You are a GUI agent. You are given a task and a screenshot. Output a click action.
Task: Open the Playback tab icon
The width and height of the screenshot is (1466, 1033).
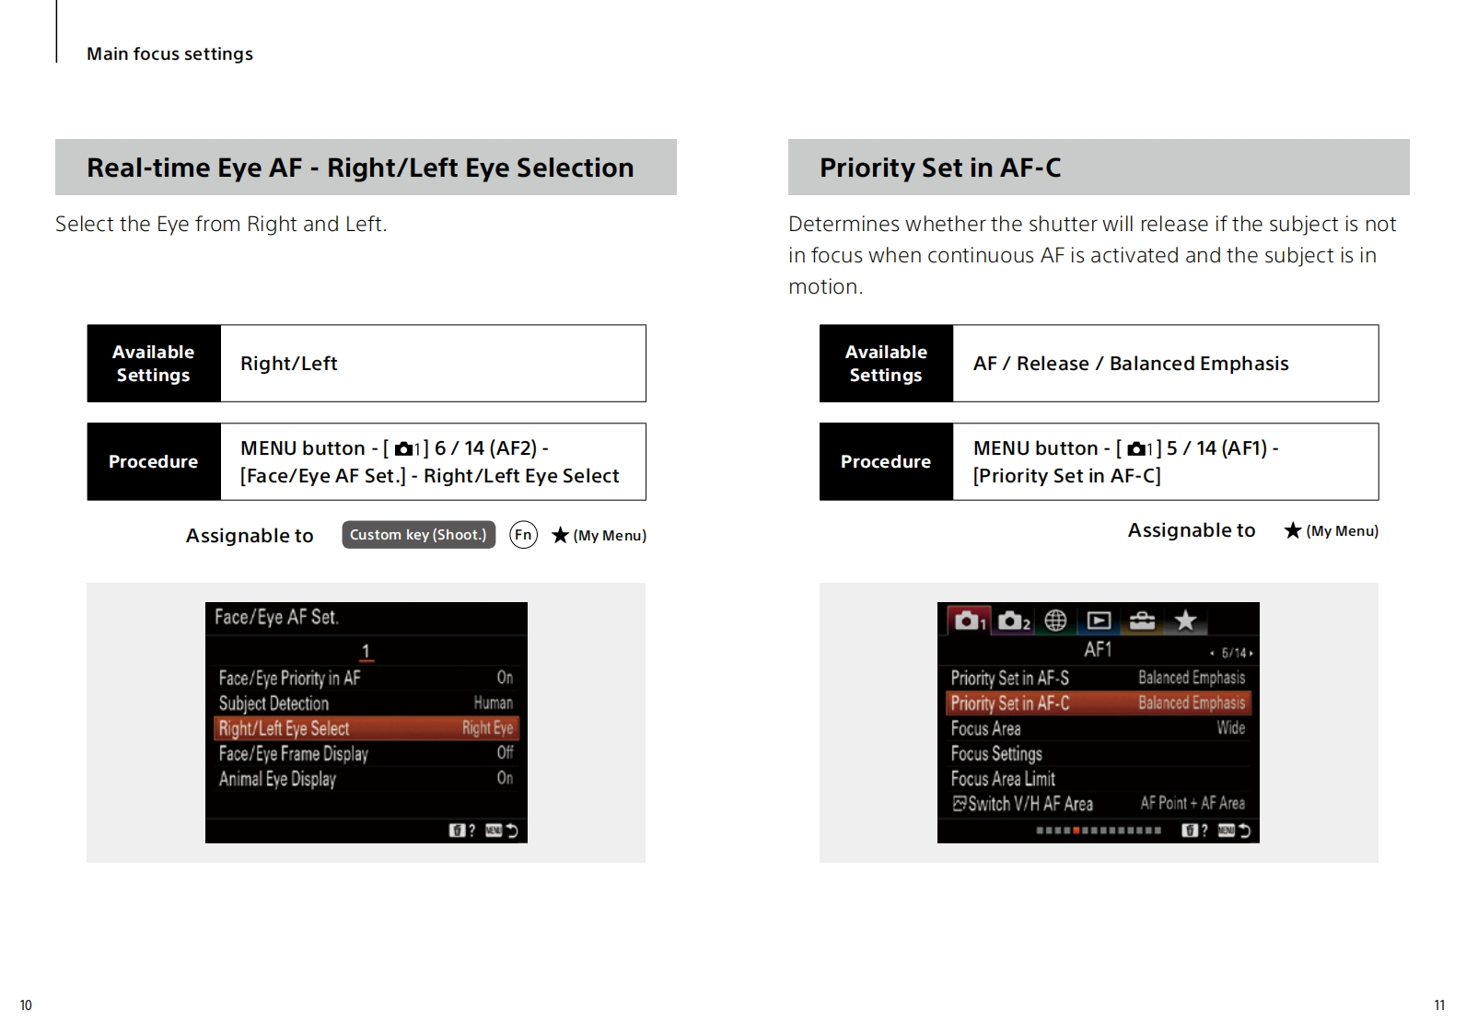pyautogui.click(x=1099, y=621)
